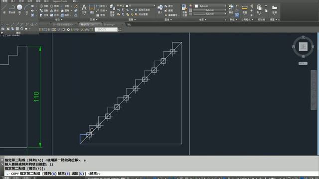
Task: Open a new drawing tab with plus
Action: [129, 25]
